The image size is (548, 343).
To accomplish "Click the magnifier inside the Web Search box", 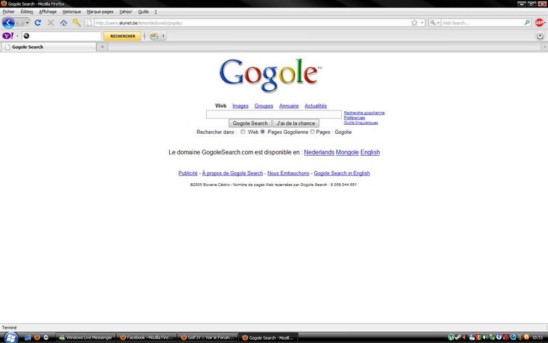I will coord(527,23).
